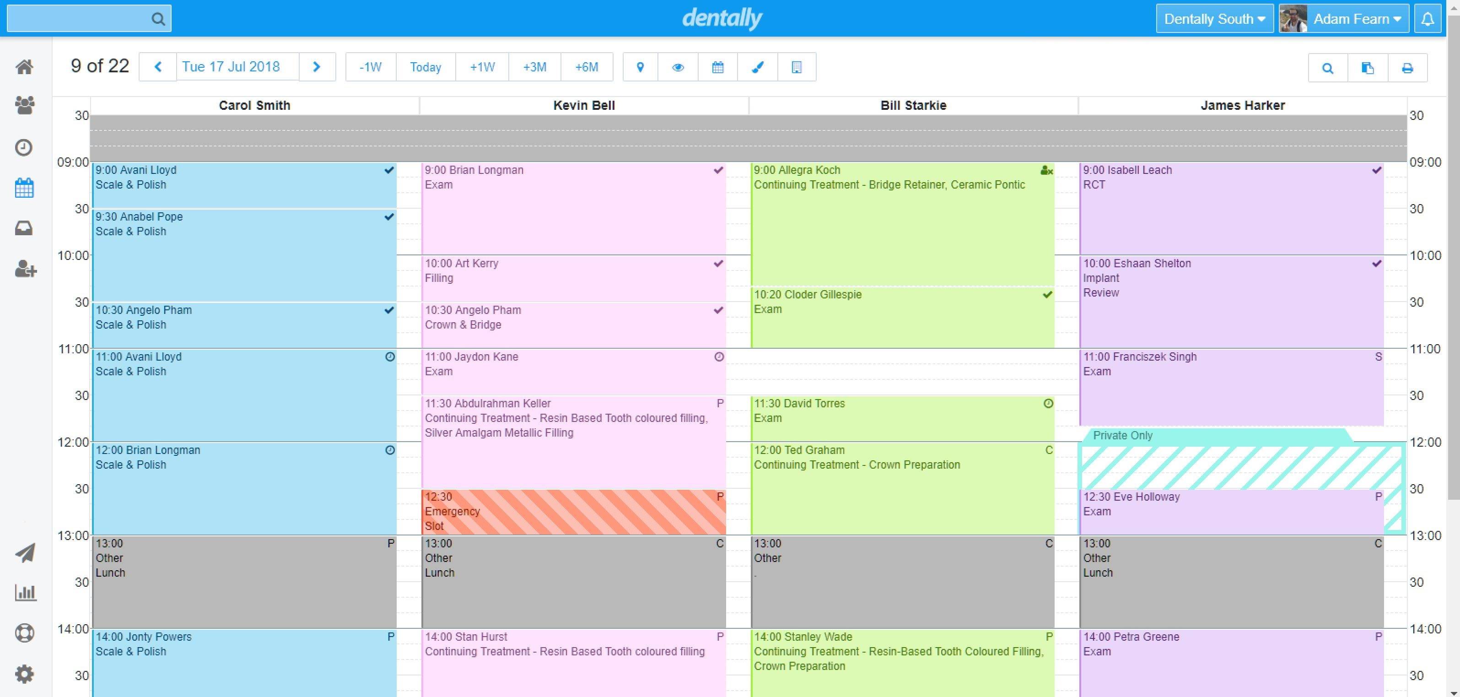
Task: Click the paint brush toolbar icon
Action: click(757, 67)
